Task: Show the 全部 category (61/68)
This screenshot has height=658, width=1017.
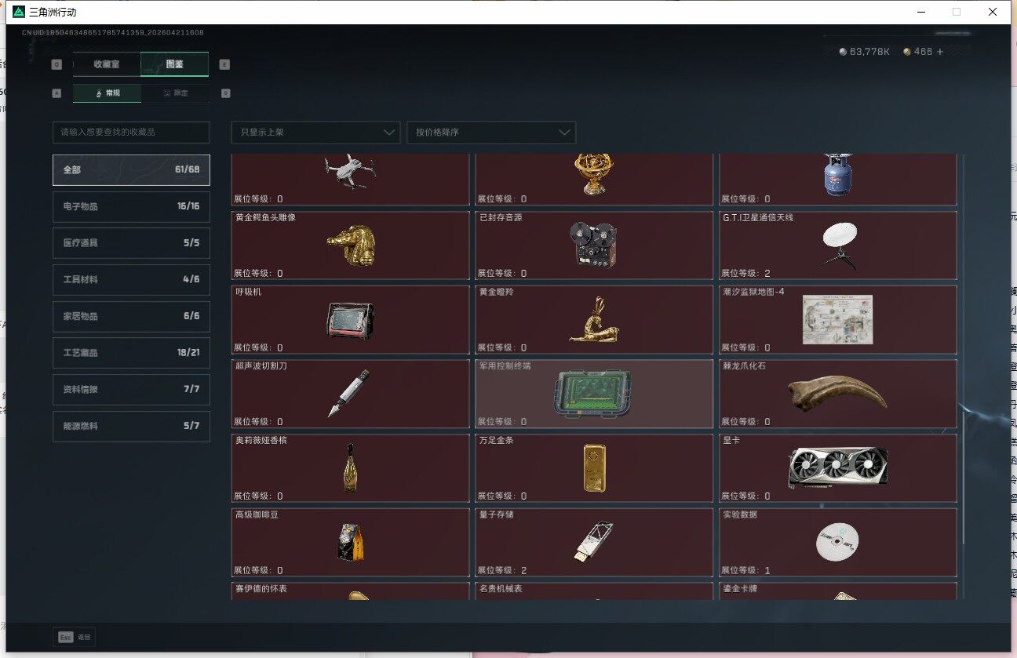Action: tap(131, 170)
